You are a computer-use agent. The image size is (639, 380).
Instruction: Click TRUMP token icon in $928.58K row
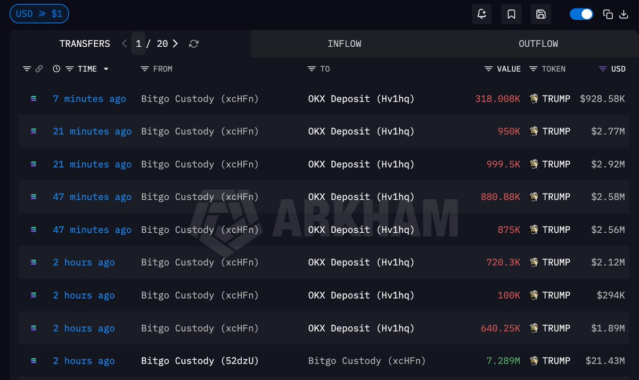[x=534, y=99]
